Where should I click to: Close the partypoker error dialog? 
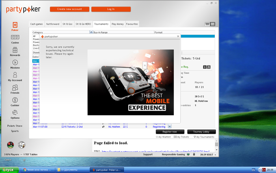pyautogui.click(x=178, y=36)
